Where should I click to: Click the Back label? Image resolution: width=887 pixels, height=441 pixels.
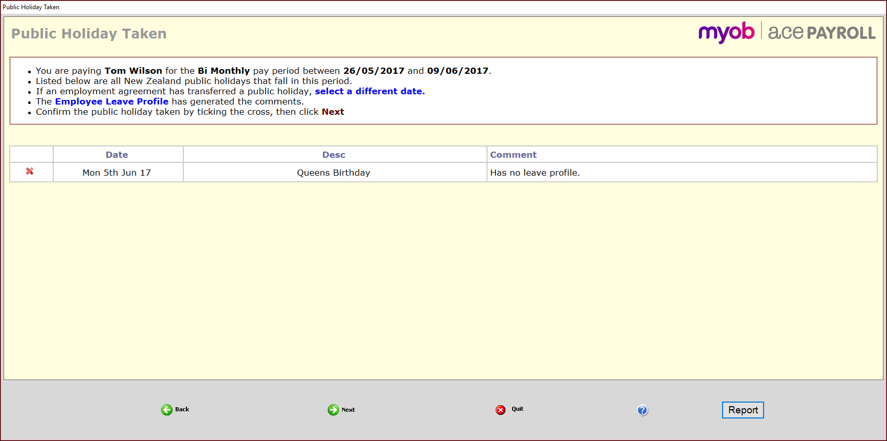[x=182, y=409]
